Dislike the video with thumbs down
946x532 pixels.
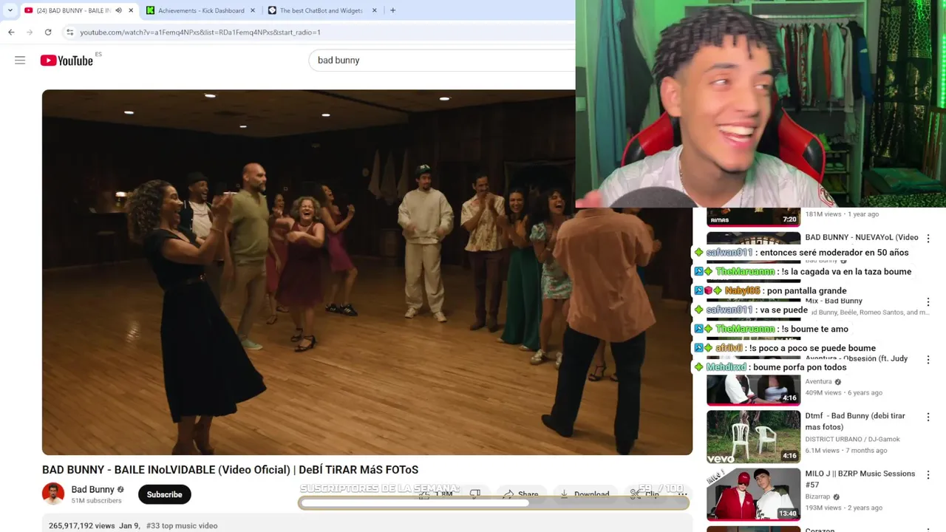point(475,494)
